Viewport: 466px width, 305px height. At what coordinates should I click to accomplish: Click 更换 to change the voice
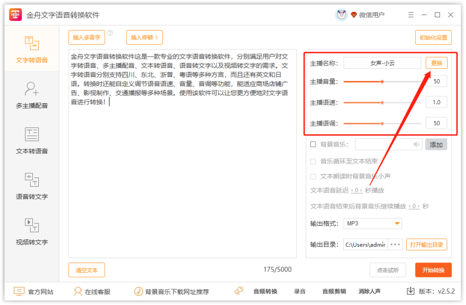(x=436, y=63)
